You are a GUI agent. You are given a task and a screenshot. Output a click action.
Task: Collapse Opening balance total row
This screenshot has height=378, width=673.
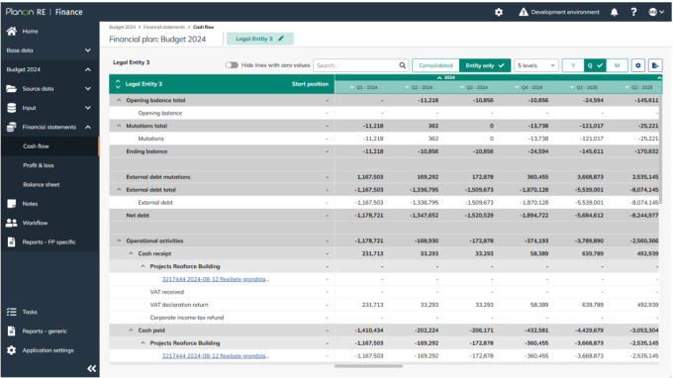(x=119, y=100)
